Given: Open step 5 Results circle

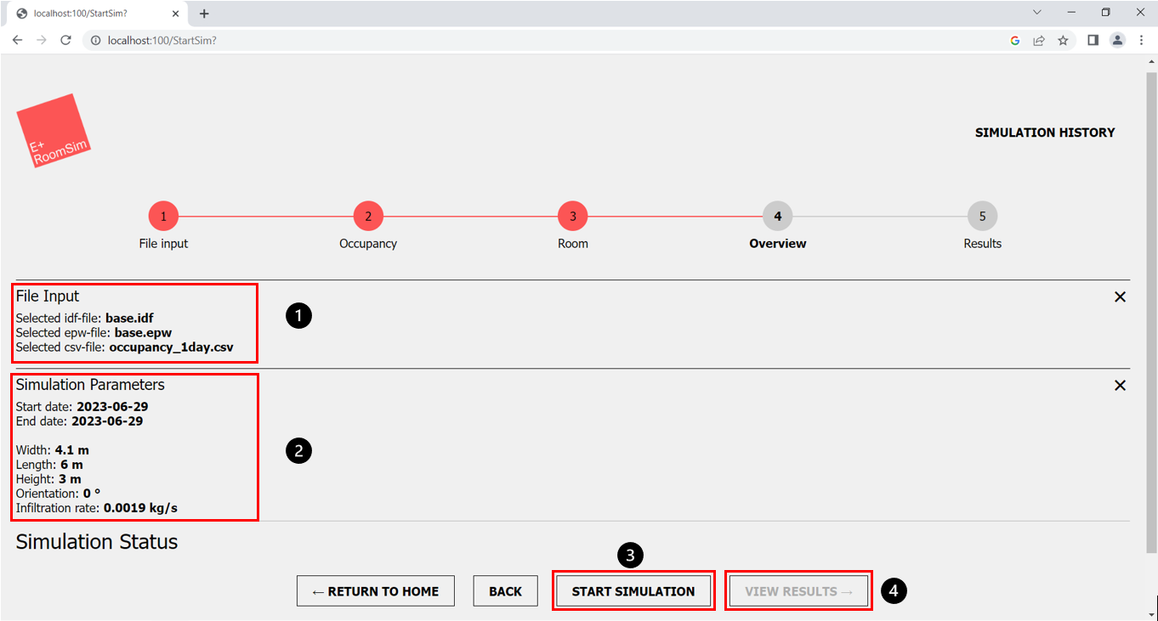Looking at the screenshot, I should 982,216.
